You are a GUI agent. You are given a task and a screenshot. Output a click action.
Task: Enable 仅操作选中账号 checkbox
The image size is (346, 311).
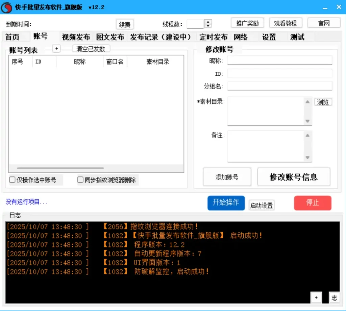tap(13, 180)
